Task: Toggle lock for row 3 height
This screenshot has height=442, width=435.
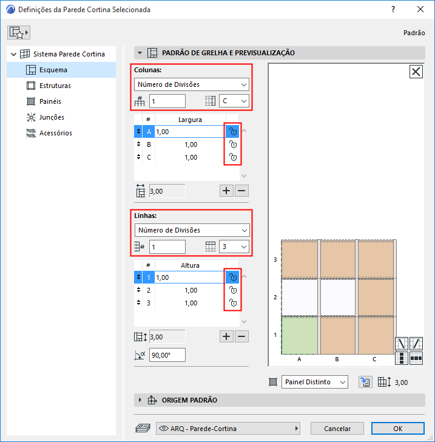Action: [232, 303]
